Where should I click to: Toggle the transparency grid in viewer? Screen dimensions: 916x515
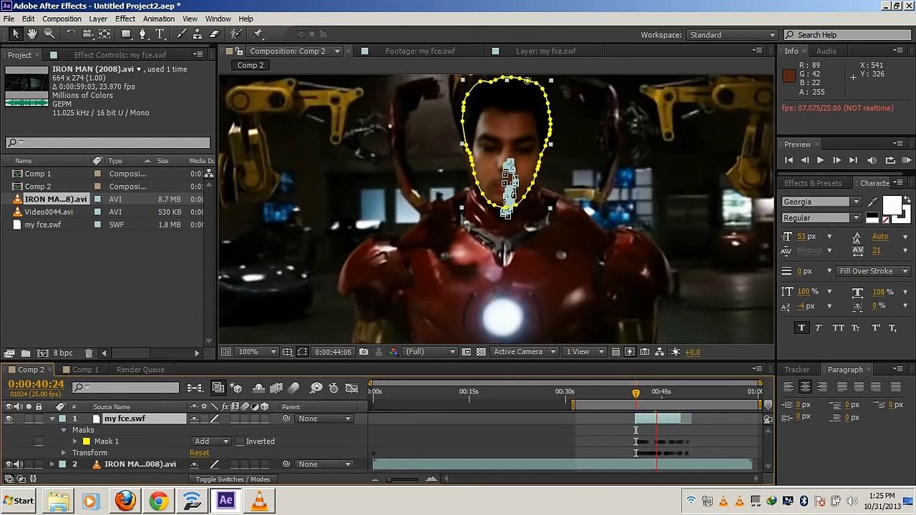coord(481,352)
